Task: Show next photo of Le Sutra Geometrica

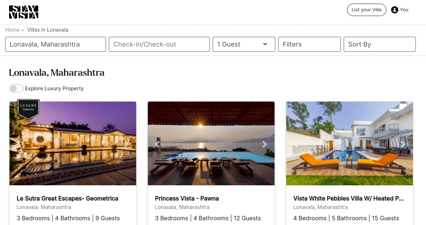Action: 126,144
